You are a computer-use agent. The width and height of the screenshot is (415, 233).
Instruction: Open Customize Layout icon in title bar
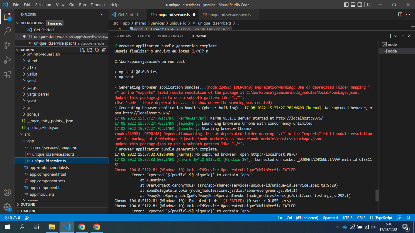[x=369, y=5]
